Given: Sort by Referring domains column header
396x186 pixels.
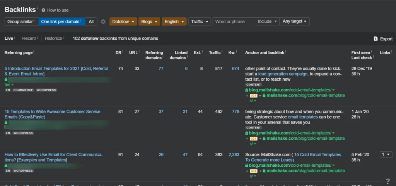Looking at the screenshot, I should click(x=154, y=55).
